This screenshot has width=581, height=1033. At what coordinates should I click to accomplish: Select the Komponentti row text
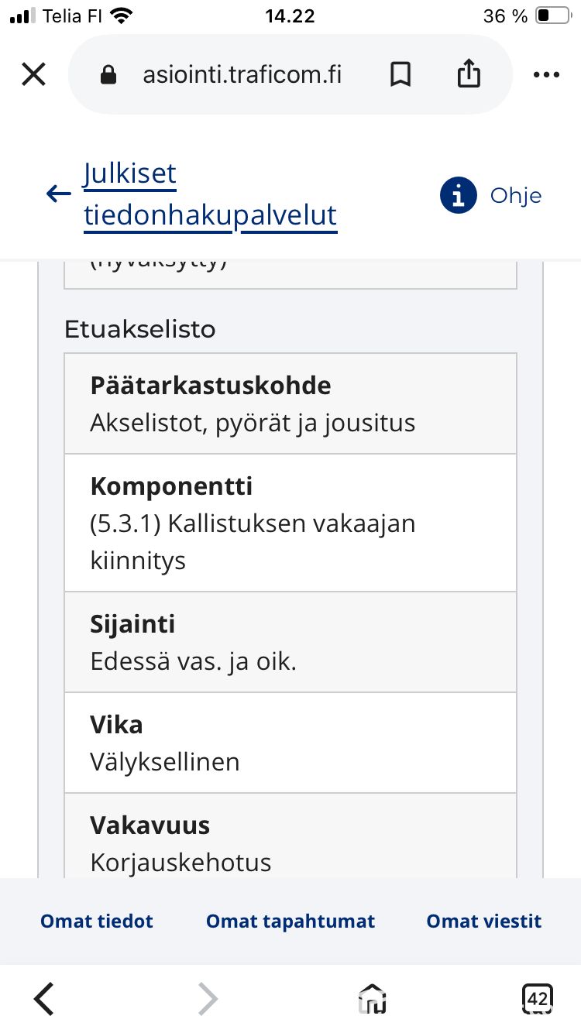(x=290, y=523)
